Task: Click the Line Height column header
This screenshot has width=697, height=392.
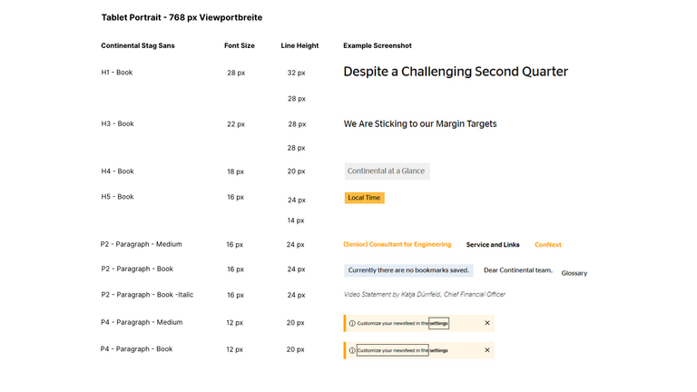Action: pos(299,45)
